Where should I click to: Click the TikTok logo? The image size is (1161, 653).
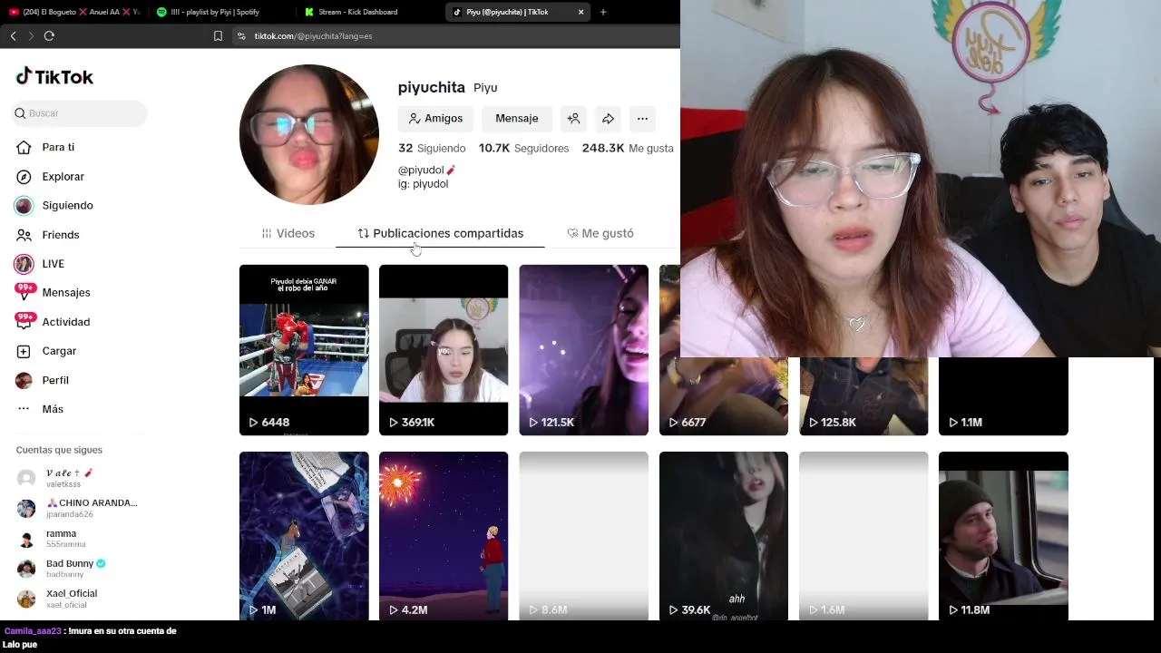coord(54,77)
